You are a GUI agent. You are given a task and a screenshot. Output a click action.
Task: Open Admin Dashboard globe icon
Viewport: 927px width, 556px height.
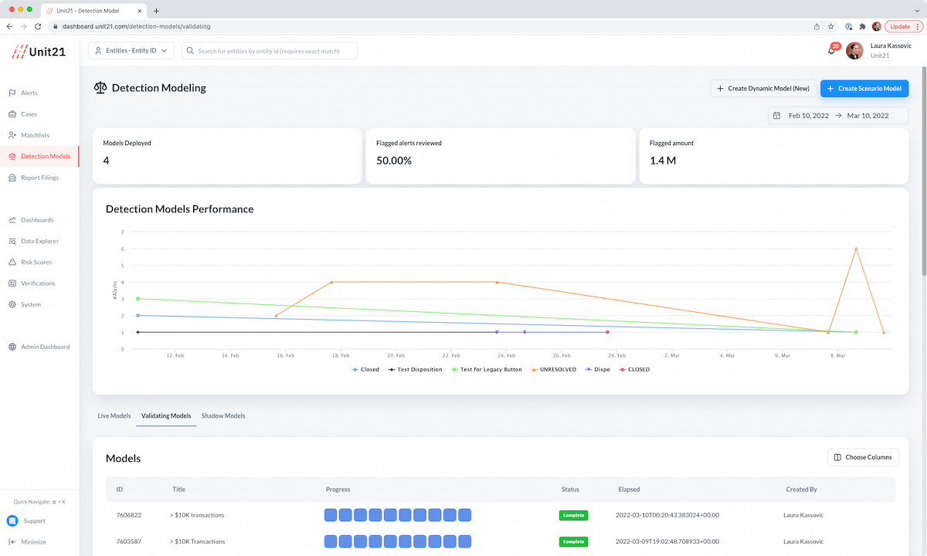click(12, 347)
